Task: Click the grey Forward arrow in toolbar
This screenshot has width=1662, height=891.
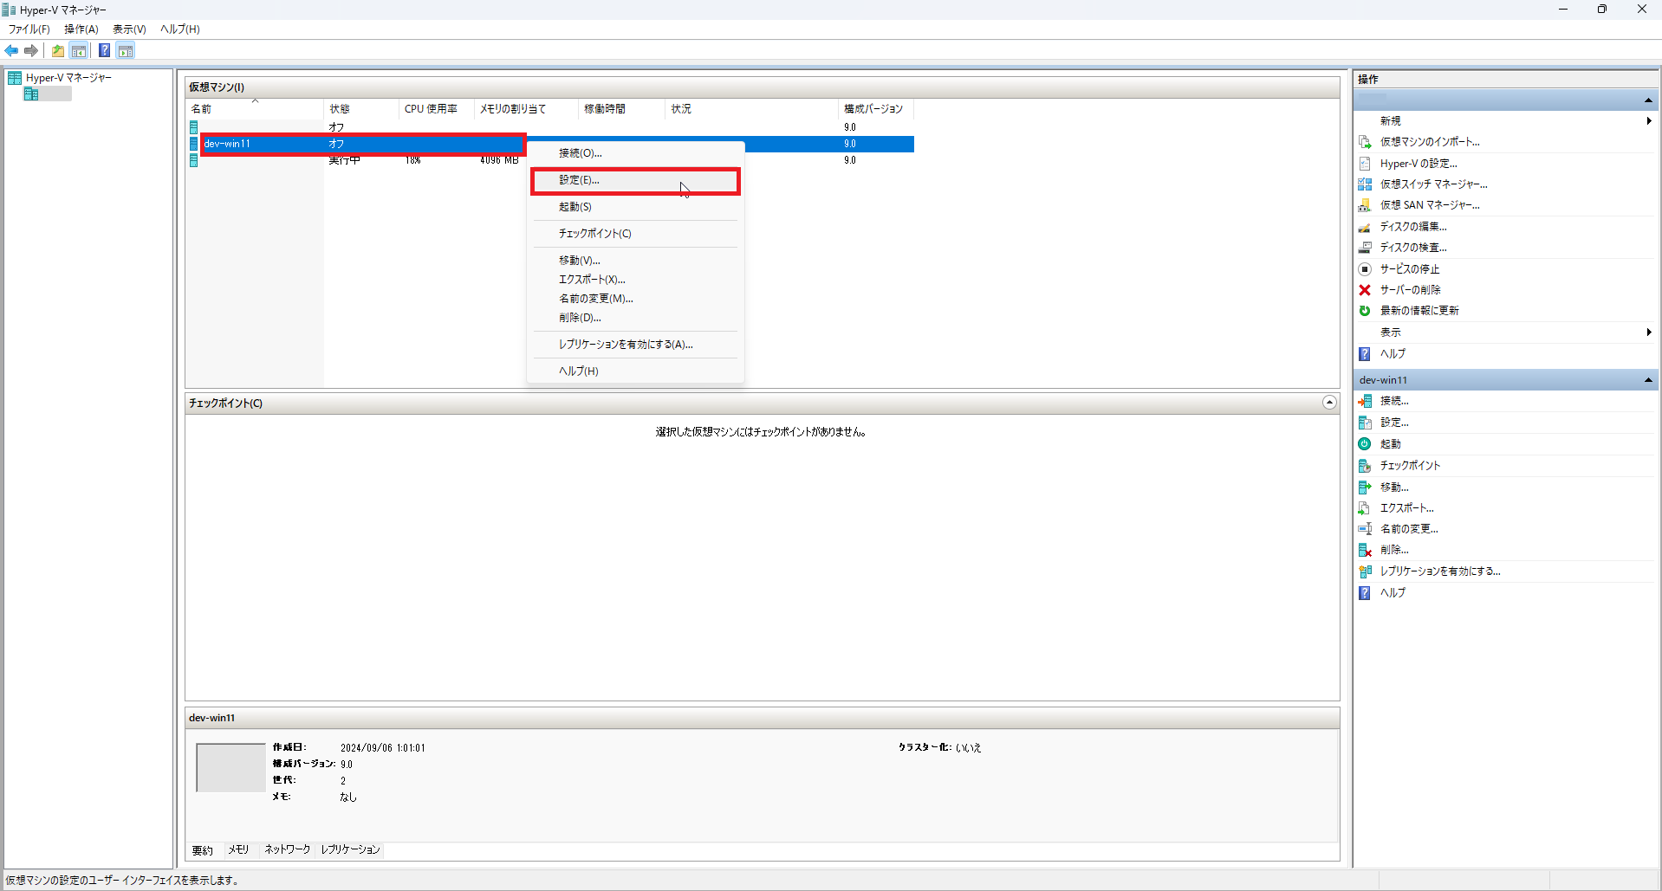Action: coord(31,50)
